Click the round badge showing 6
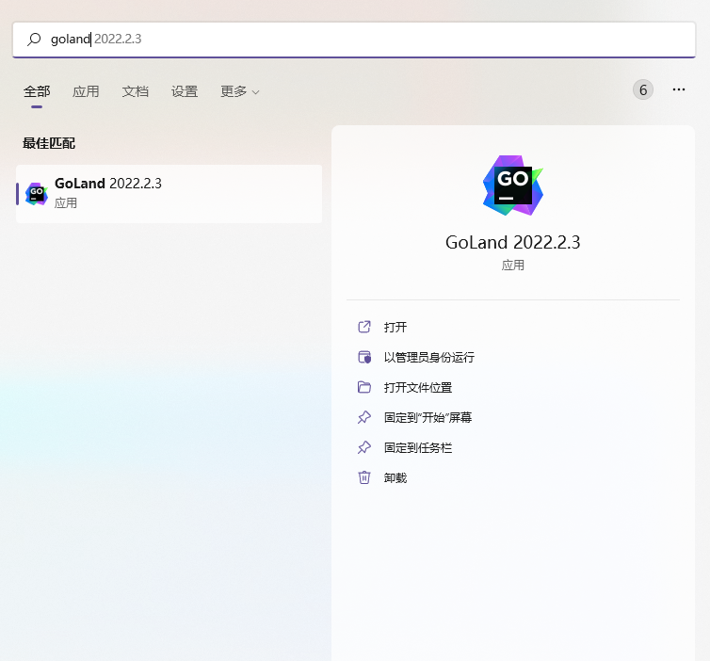 point(642,89)
